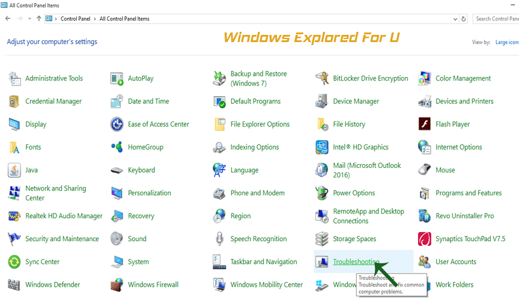This screenshot has height=303, width=519.
Task: Open the Sound speaker icon
Action: [117, 239]
